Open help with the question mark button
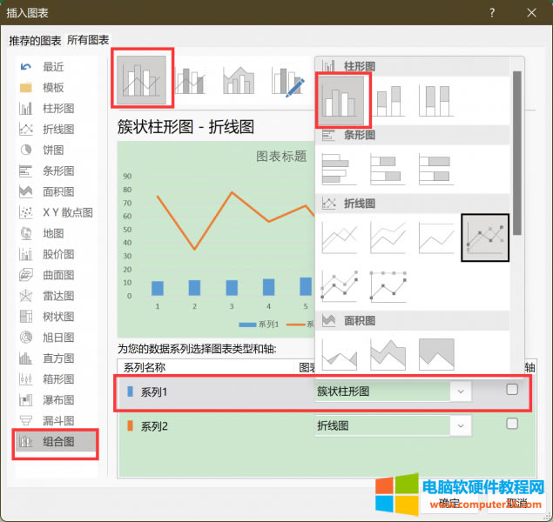Viewport: 553px width, 522px height. point(493,12)
